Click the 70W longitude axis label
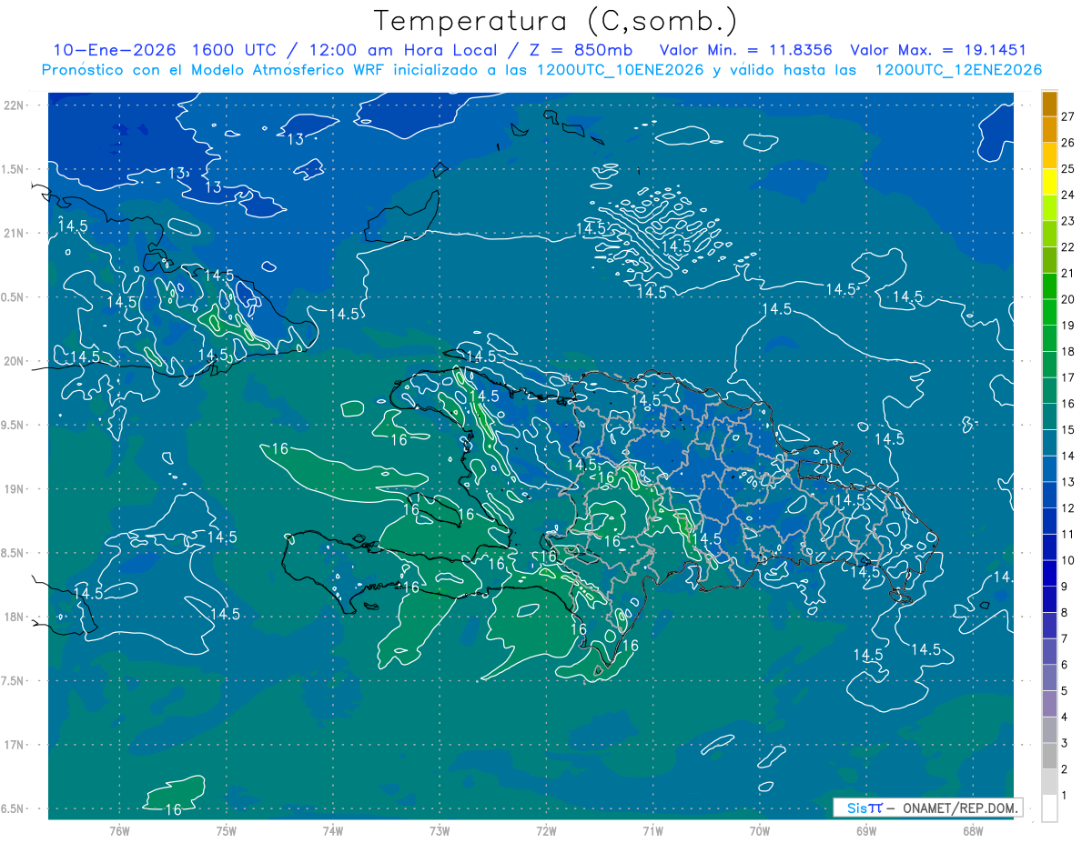 (x=760, y=831)
